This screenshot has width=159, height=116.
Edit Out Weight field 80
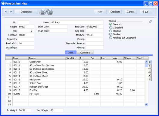(x=57, y=110)
